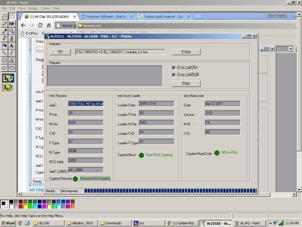Pick the Polygon tool

click(x=12, y=61)
